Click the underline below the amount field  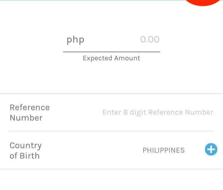pyautogui.click(x=111, y=52)
